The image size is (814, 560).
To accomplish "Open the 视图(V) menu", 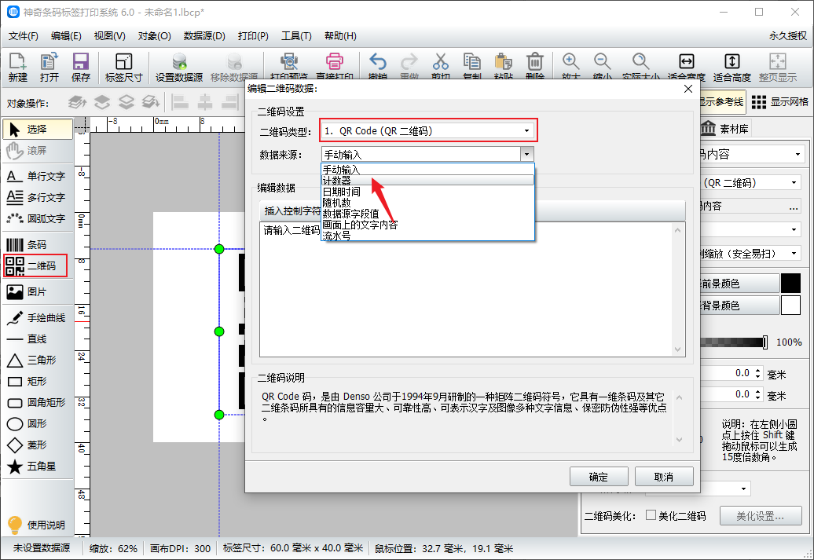I will tap(109, 36).
